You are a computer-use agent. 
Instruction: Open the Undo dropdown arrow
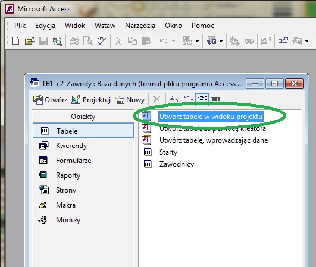(x=173, y=41)
